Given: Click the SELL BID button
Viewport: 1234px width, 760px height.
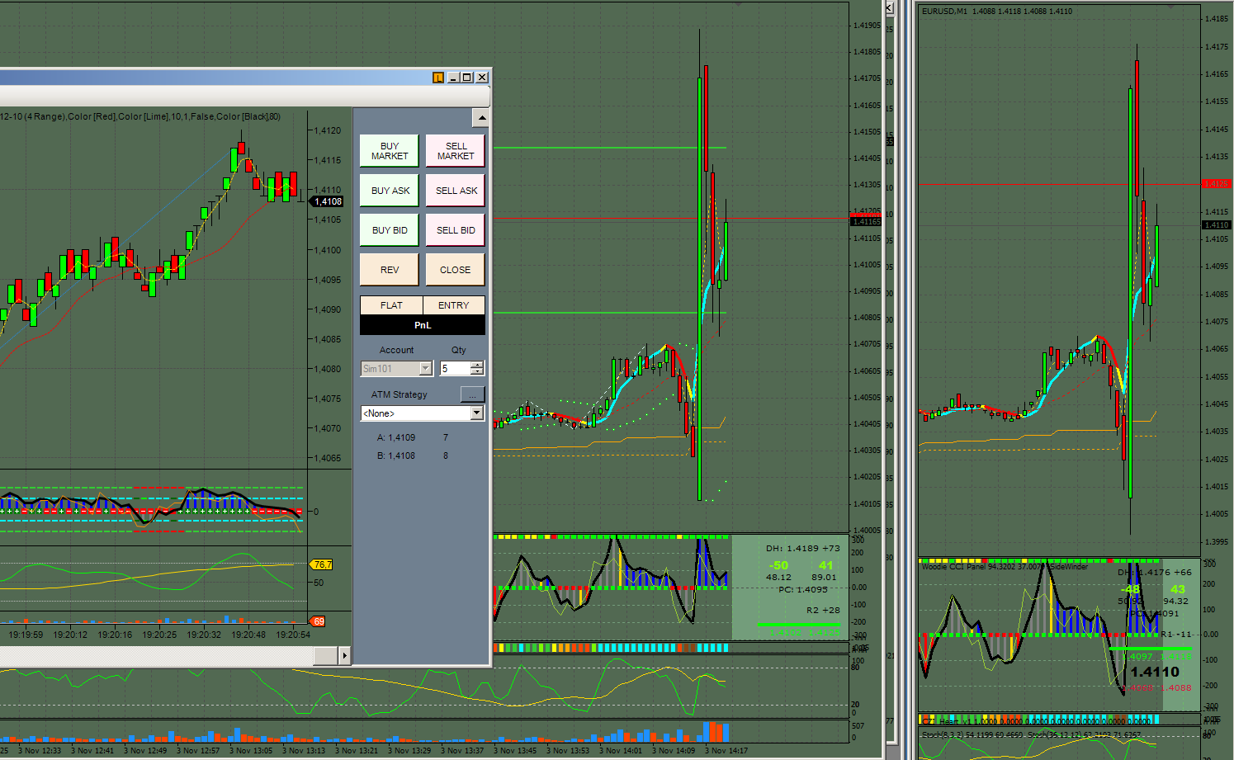Looking at the screenshot, I should pos(456,230).
